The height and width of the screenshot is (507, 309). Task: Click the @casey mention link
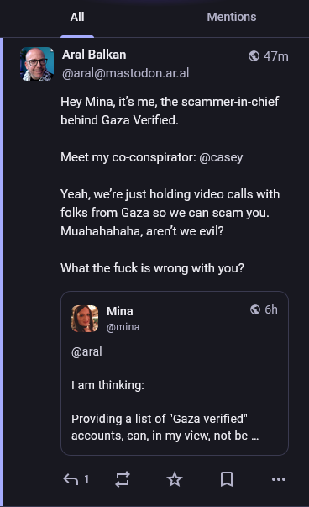[x=221, y=157]
